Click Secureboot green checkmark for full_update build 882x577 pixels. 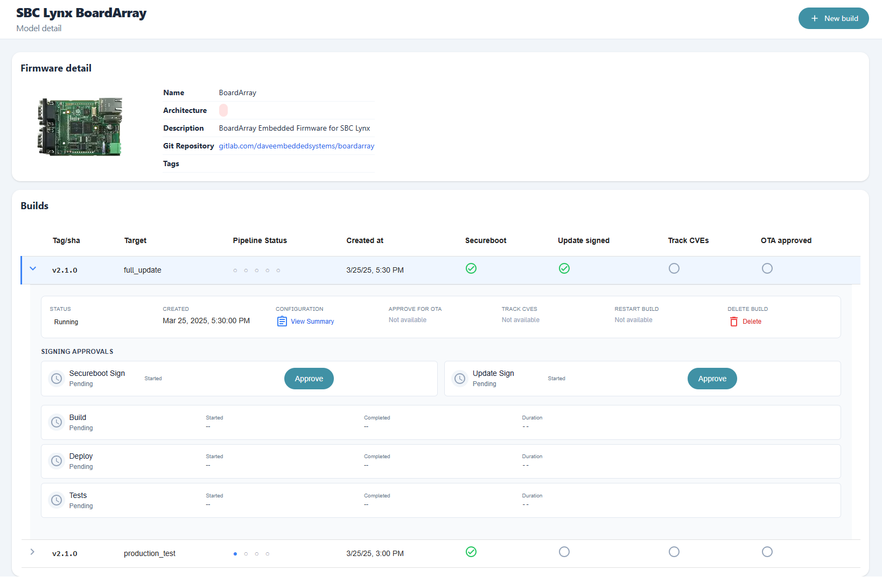click(x=471, y=268)
